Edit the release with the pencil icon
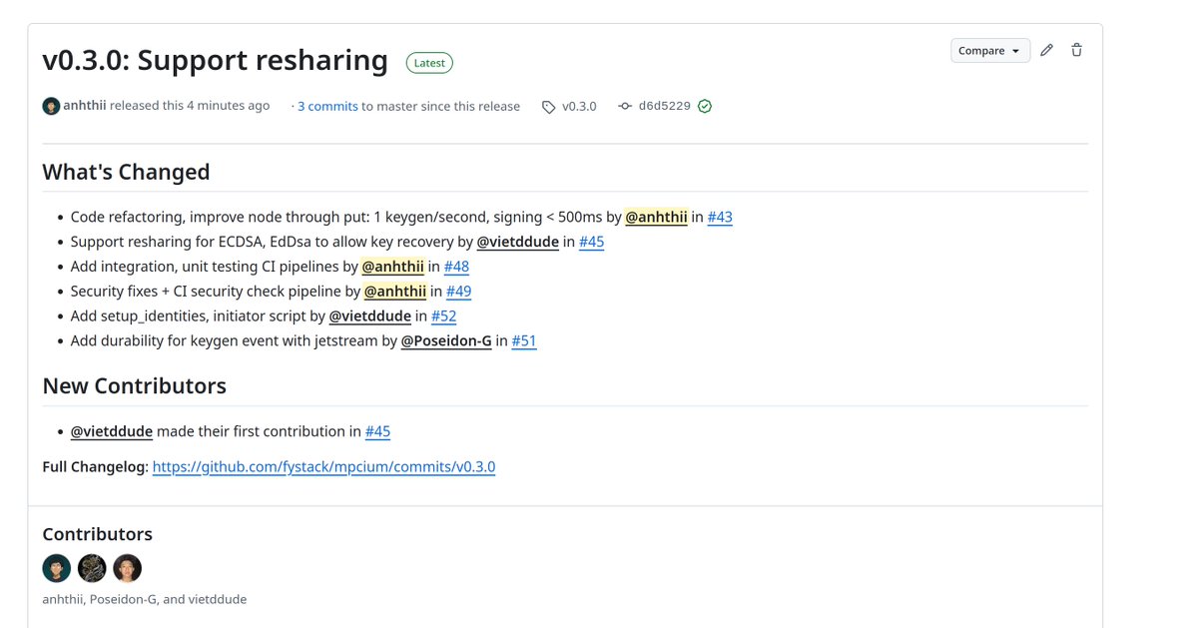The width and height of the screenshot is (1198, 628). point(1046,50)
